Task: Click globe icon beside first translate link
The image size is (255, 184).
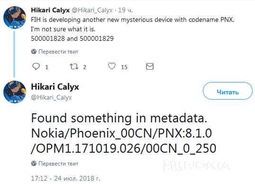Action: click(x=34, y=52)
